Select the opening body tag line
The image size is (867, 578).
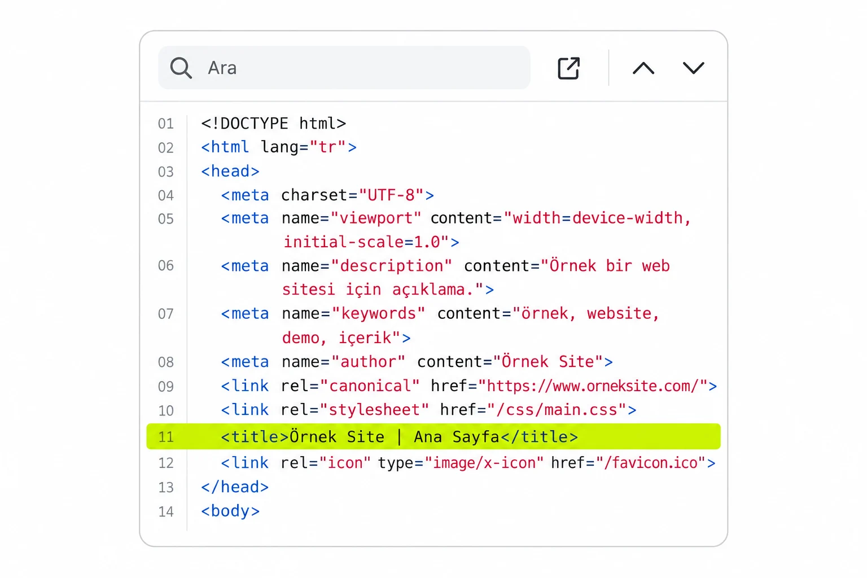click(230, 511)
